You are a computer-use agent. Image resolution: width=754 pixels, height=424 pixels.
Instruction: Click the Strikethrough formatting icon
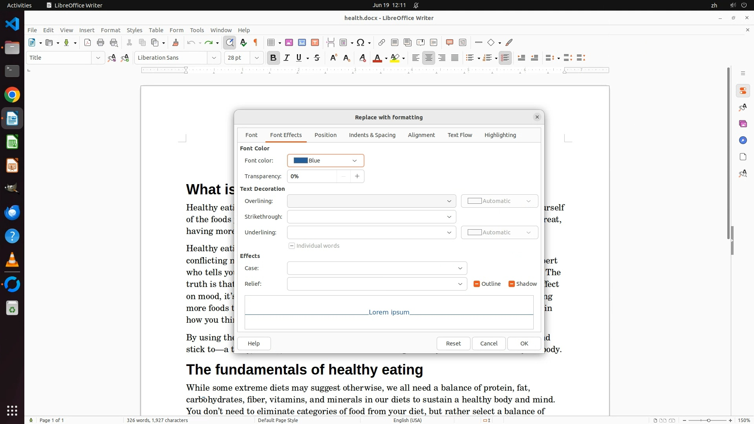coord(317,58)
